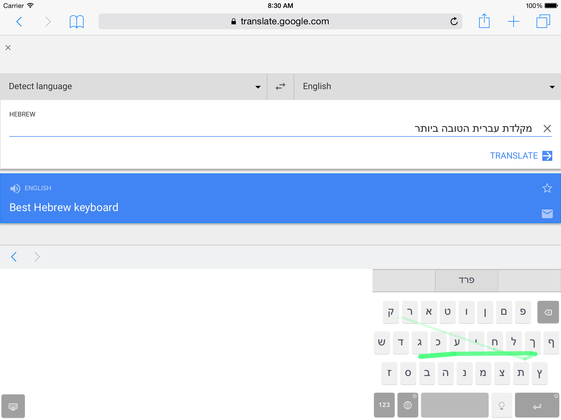Star the translation as favorite

[547, 188]
